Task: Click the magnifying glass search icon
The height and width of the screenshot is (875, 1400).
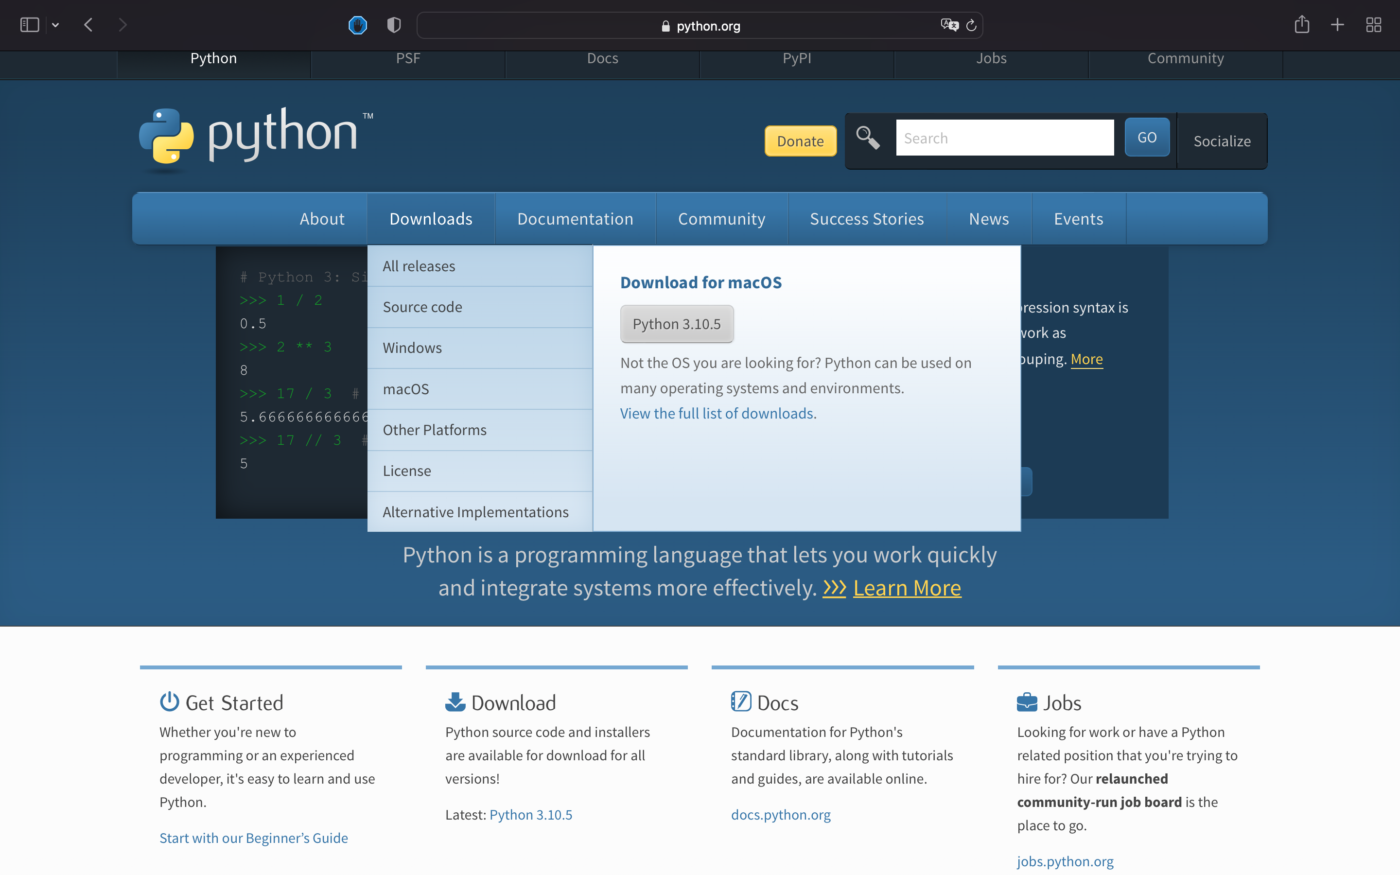Action: coord(868,139)
